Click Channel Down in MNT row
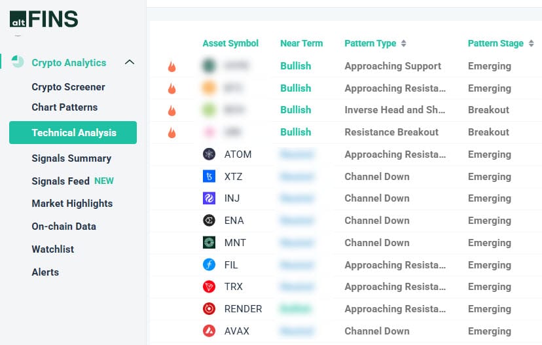The width and height of the screenshot is (542, 345). [377, 243]
